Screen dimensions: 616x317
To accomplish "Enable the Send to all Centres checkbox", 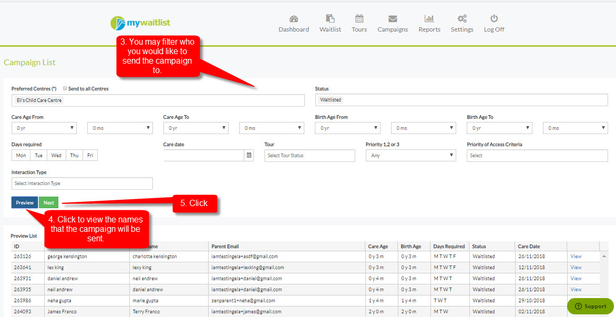I will pyautogui.click(x=65, y=88).
